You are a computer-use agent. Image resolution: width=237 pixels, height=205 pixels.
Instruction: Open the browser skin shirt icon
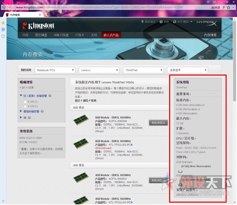(214, 2)
